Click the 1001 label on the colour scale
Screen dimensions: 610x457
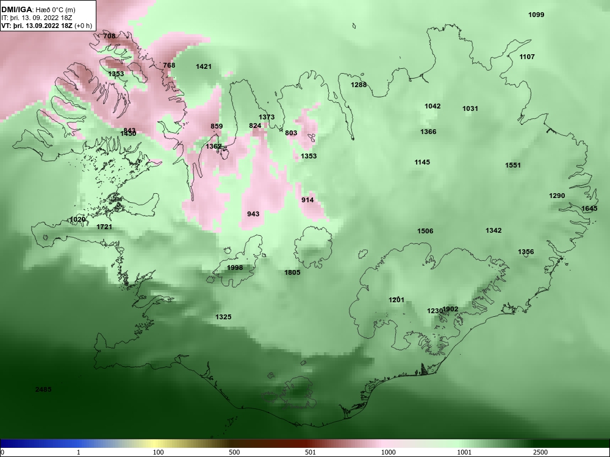[x=464, y=452]
